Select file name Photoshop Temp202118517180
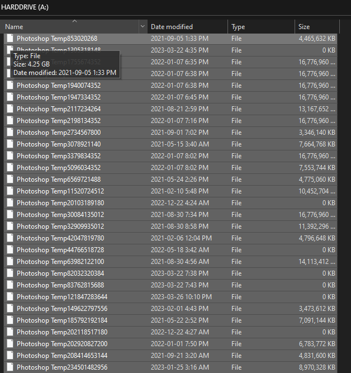The height and width of the screenshot is (373, 351). (x=62, y=332)
